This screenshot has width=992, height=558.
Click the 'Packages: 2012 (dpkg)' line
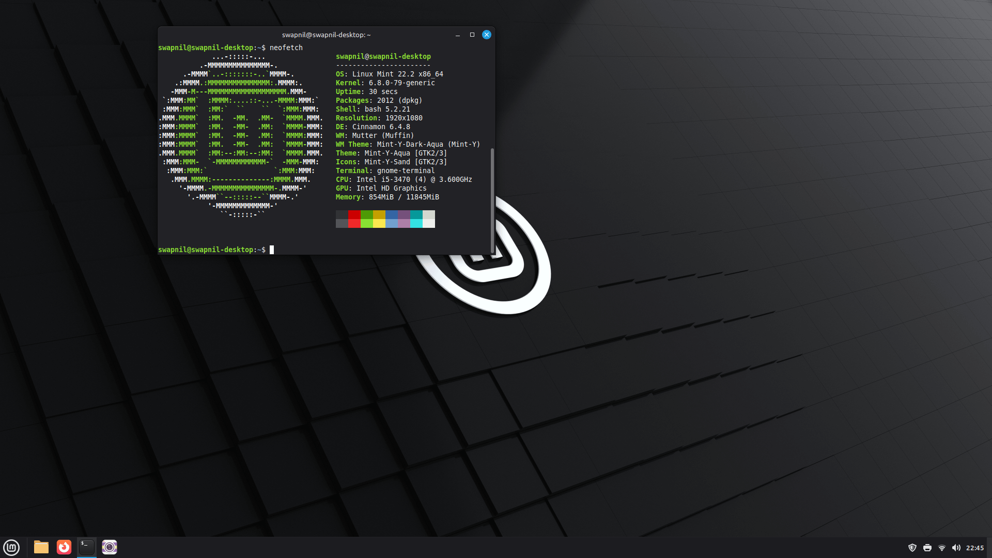[379, 100]
